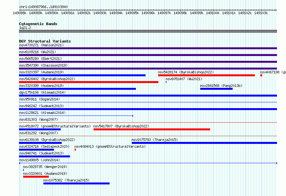Click the esv2841568 (Pang2013b) blue bar

coord(216,89)
